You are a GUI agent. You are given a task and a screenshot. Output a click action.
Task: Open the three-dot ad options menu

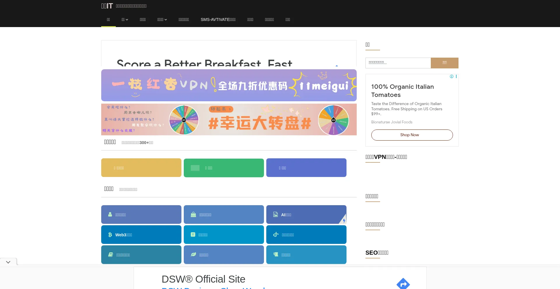(x=456, y=77)
